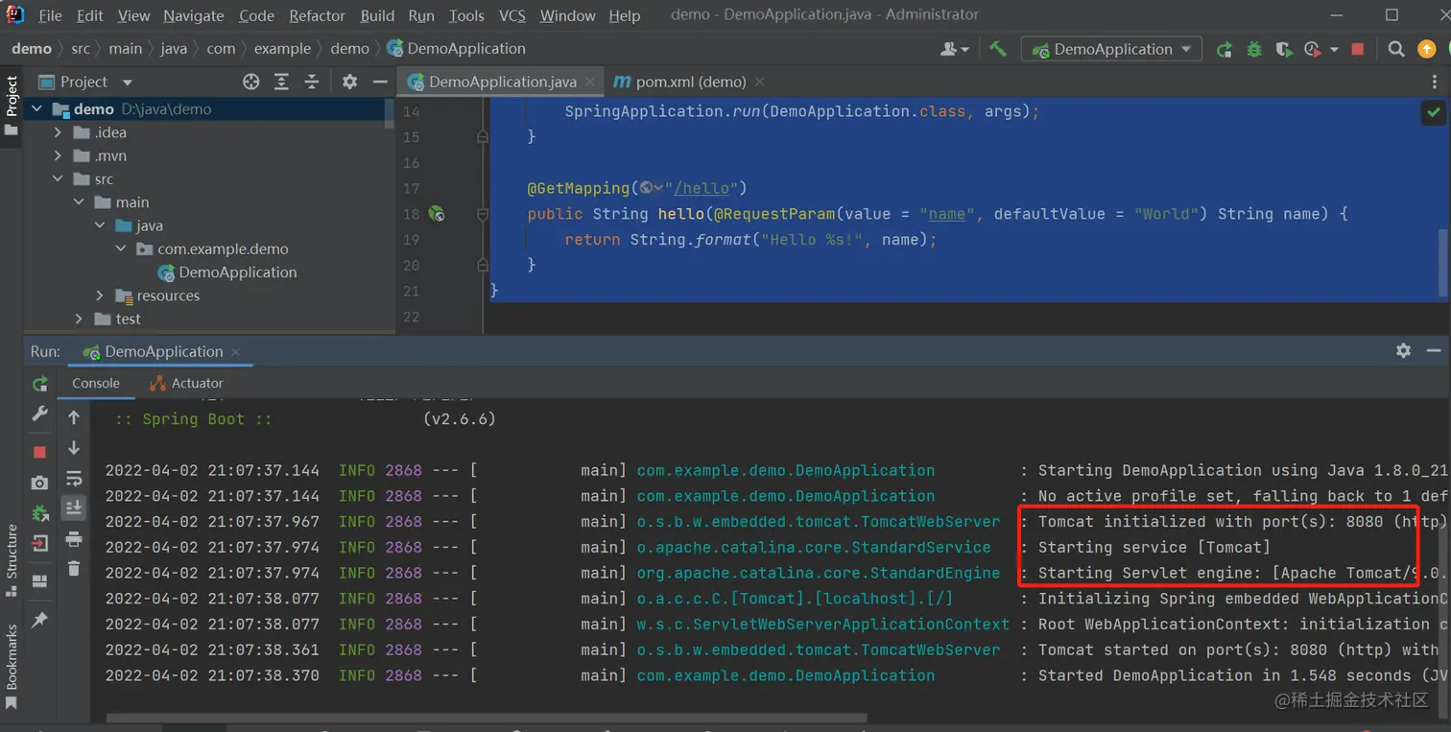Toggle soft-wrap in the console
Image resolution: width=1451 pixels, height=732 pixels.
[74, 479]
